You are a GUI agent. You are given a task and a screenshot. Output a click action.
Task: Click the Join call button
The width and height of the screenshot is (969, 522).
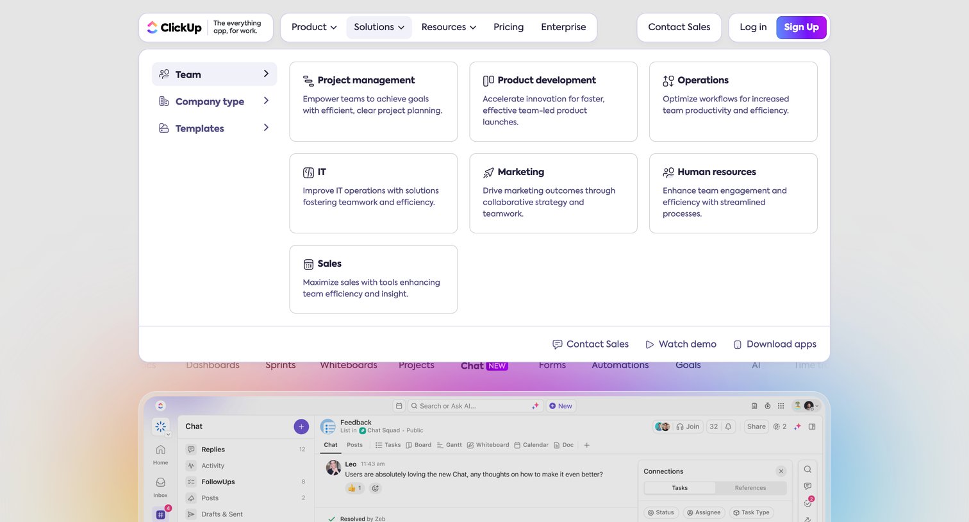tap(688, 426)
